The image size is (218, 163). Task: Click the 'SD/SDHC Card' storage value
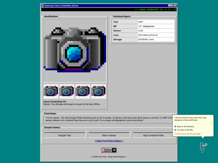pyautogui.click(x=156, y=39)
